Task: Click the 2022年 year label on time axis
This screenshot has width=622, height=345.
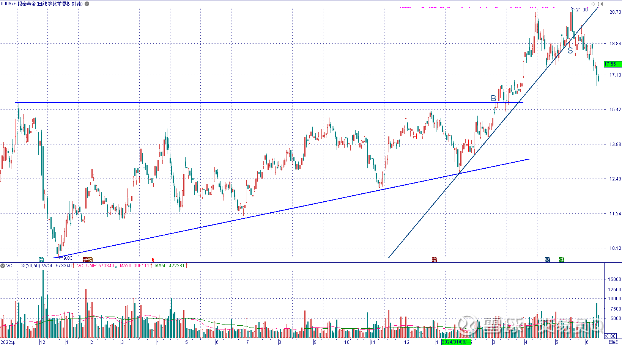Action: point(8,342)
